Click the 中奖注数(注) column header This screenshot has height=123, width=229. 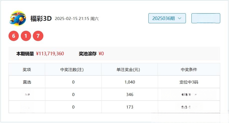click(72, 70)
